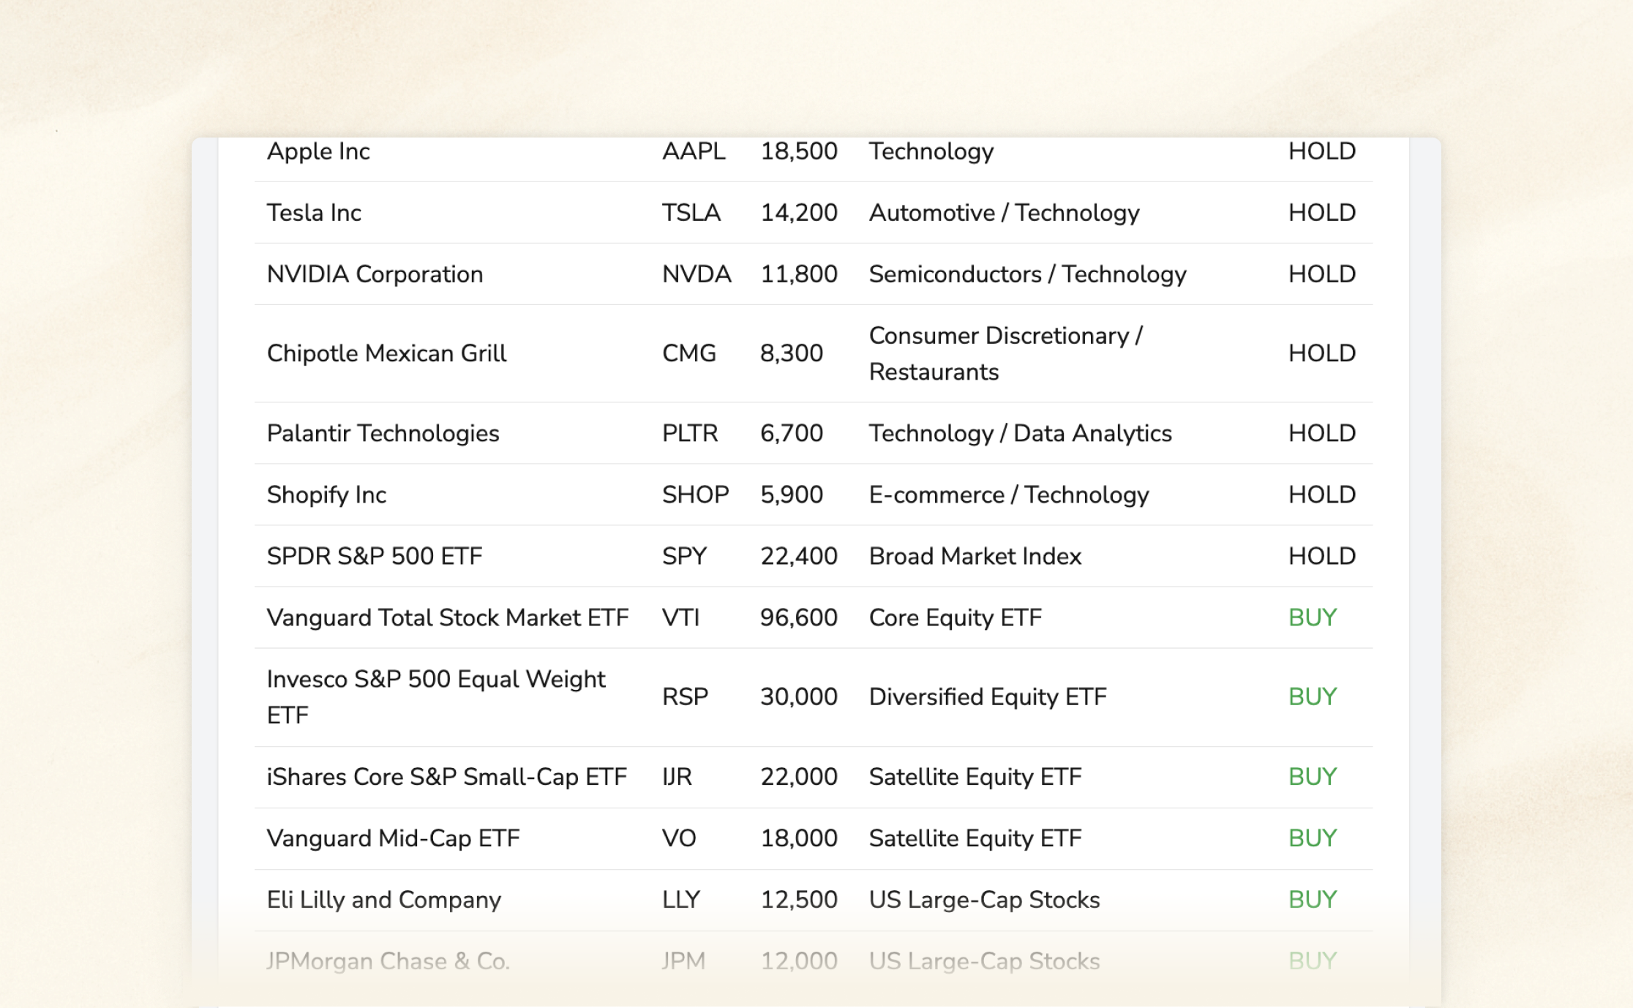Select Palantir Technologies table row
1633x1008 pixels.
coord(383,433)
